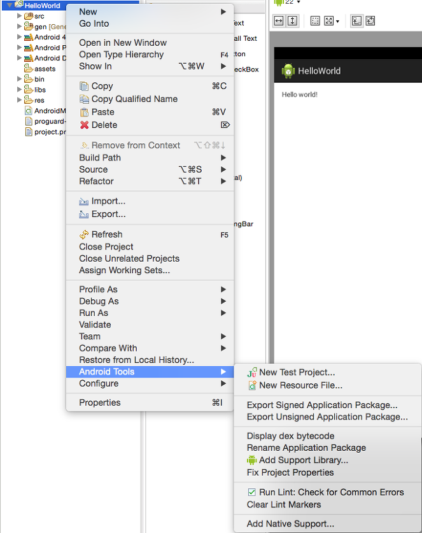
Task: Open the Refactor submenu
Action: [150, 181]
